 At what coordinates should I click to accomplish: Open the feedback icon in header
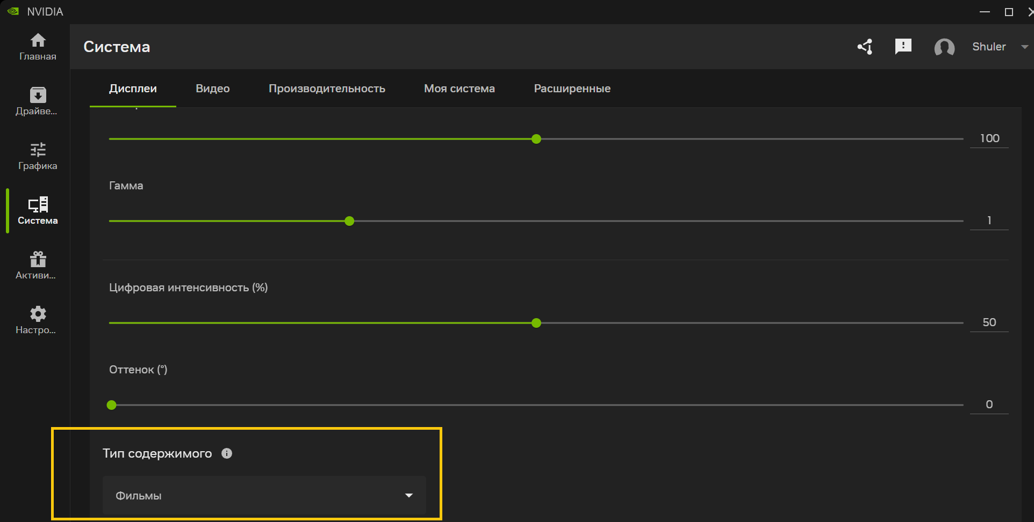click(x=903, y=47)
